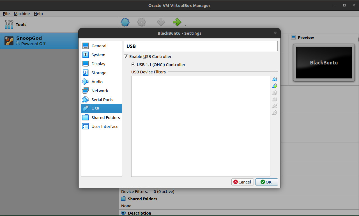Expand the Start button dropdown arrow
This screenshot has height=216, width=359.
coord(186,25)
